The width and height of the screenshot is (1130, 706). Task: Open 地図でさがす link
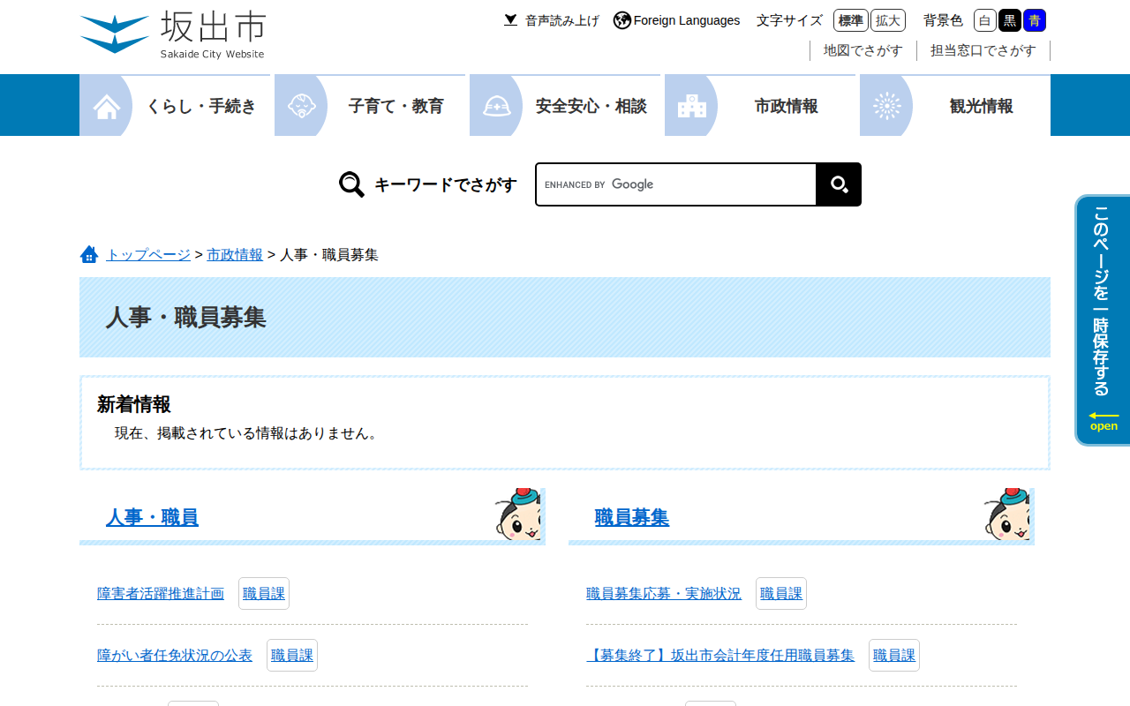863,50
